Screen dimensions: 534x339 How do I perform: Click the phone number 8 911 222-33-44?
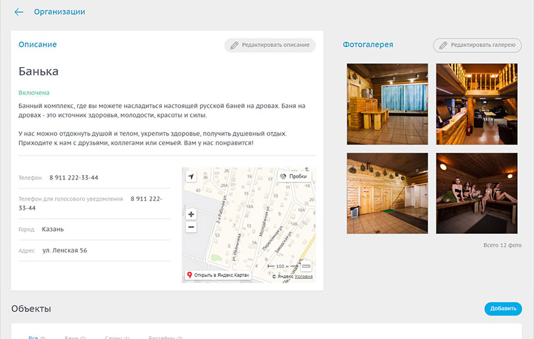74,178
